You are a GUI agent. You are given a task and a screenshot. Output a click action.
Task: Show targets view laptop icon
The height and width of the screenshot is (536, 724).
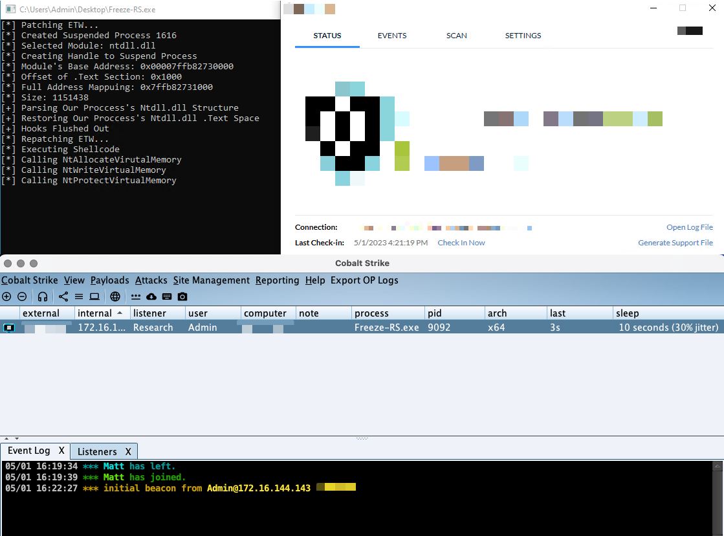[x=94, y=296]
